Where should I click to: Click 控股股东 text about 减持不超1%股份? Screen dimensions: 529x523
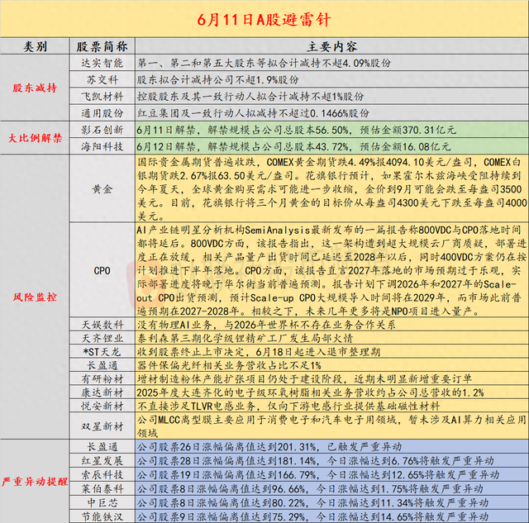(x=250, y=97)
